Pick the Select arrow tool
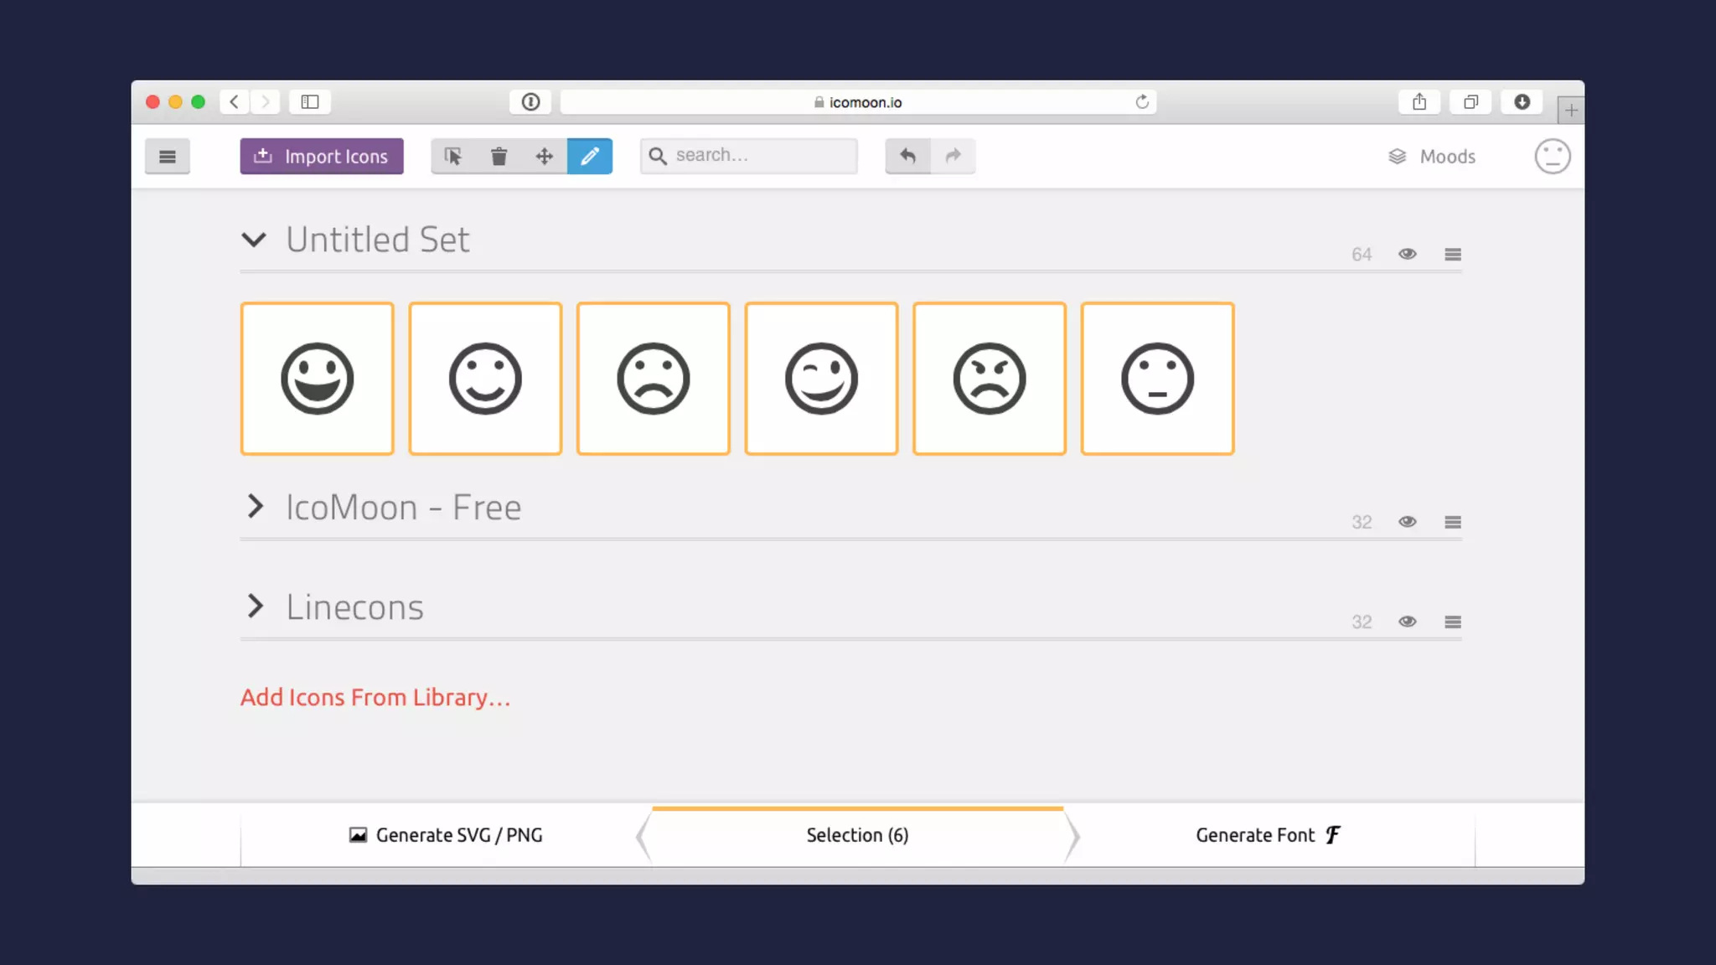The image size is (1716, 965). 453,156
